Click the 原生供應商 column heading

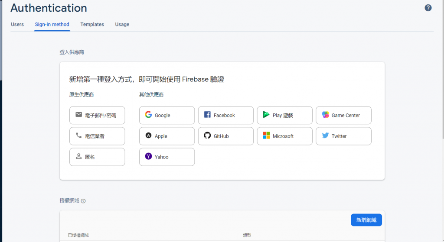pyautogui.click(x=81, y=94)
